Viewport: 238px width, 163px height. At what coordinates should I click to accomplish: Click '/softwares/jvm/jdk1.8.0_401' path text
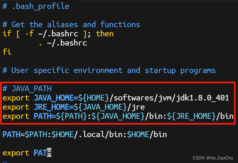(x=169, y=98)
